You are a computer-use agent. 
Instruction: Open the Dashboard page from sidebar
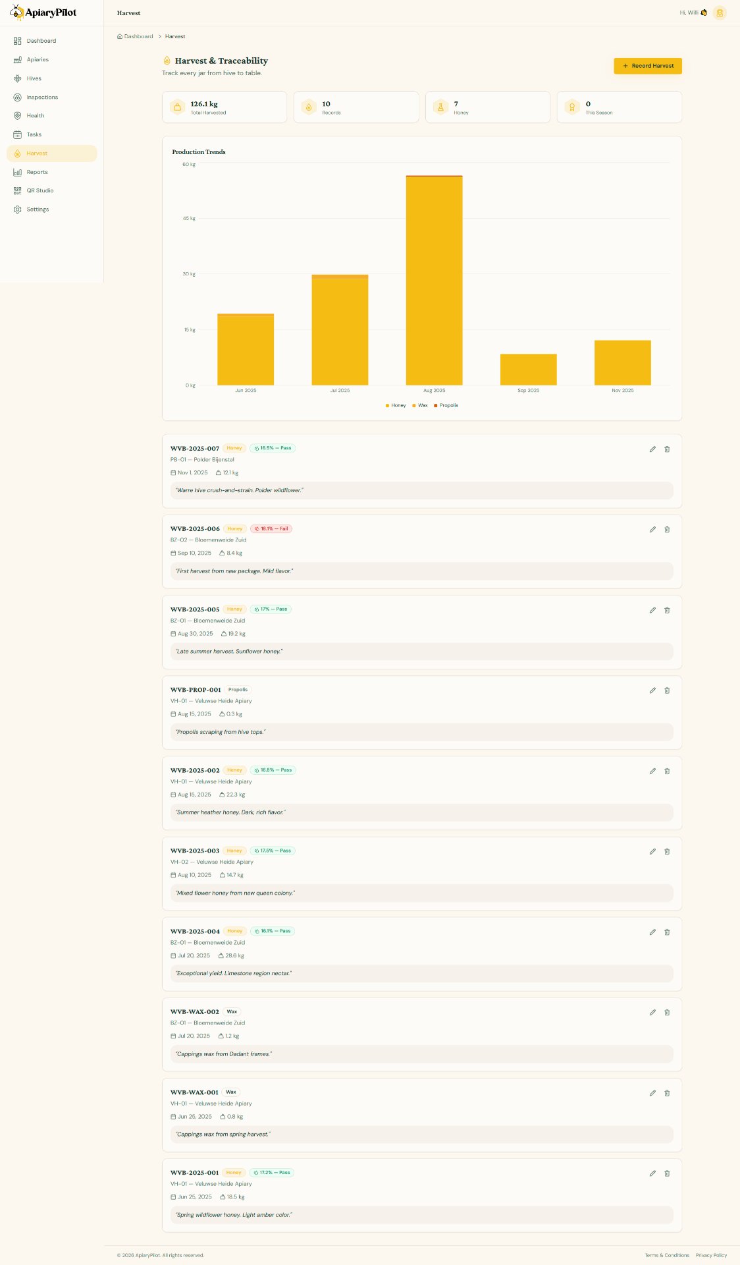coord(52,41)
